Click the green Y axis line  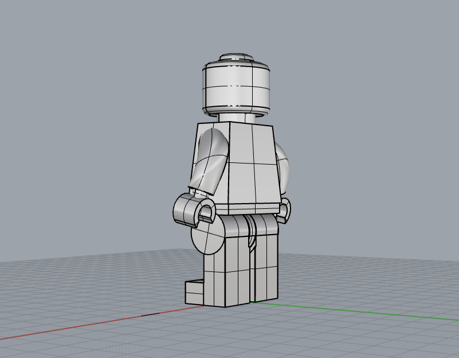354,312
